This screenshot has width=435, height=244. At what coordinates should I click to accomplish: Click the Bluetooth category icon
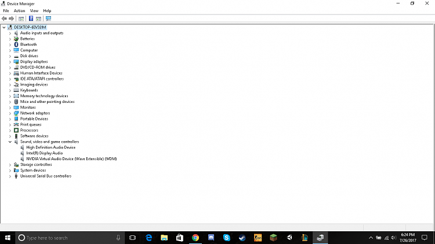point(16,45)
